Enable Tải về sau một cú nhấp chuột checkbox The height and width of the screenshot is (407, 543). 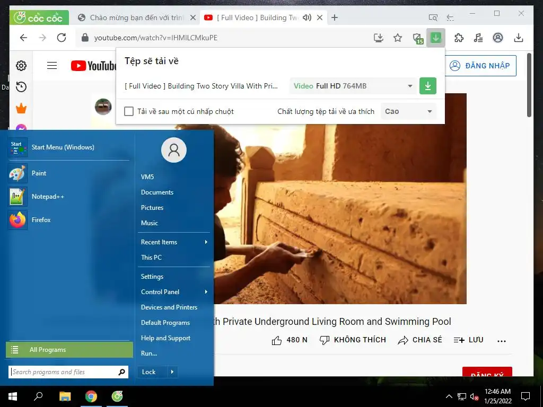[129, 111]
